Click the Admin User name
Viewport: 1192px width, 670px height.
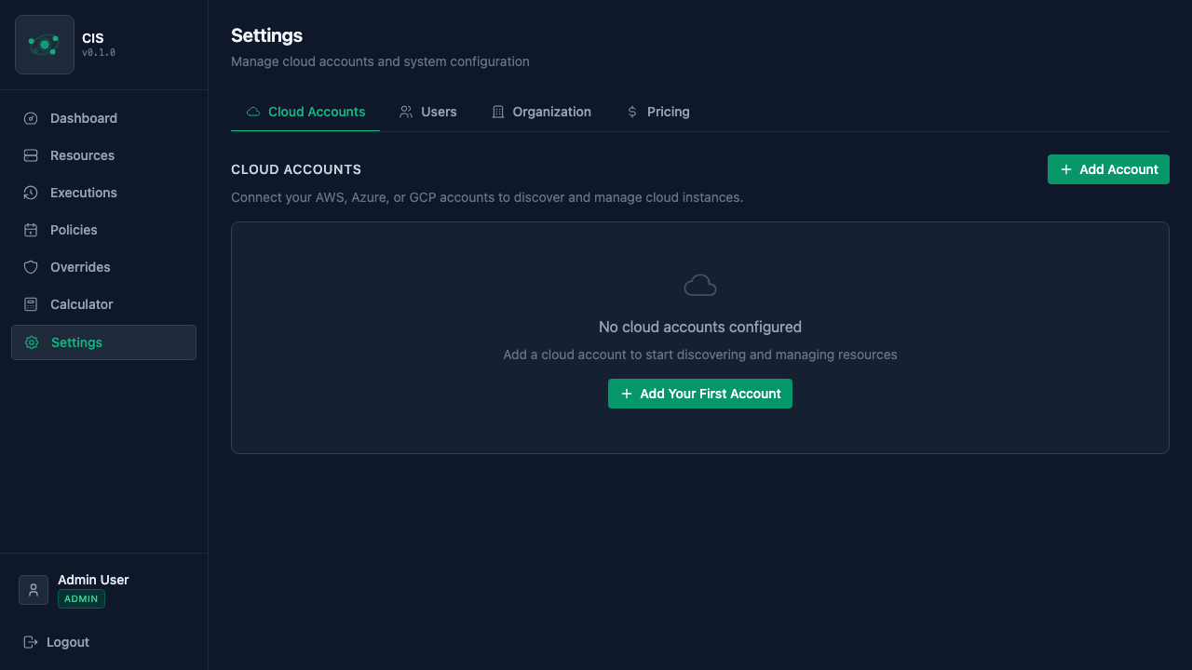pos(93,580)
